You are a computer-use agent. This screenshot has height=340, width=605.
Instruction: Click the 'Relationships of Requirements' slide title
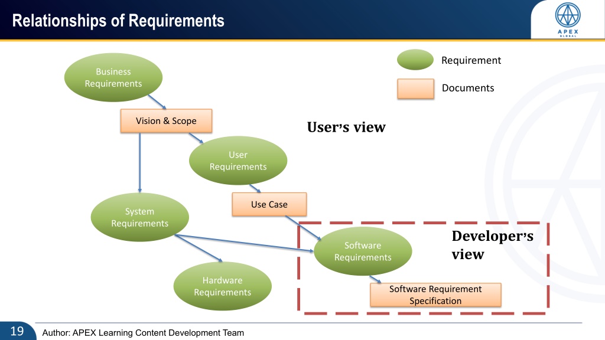coord(118,21)
